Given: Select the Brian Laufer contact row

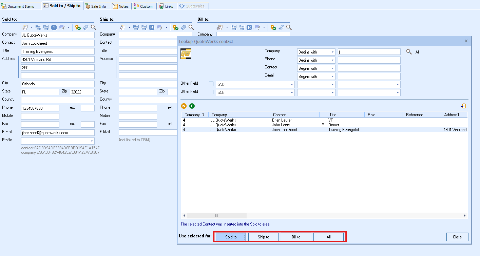Looking at the screenshot, I should 324,120.
